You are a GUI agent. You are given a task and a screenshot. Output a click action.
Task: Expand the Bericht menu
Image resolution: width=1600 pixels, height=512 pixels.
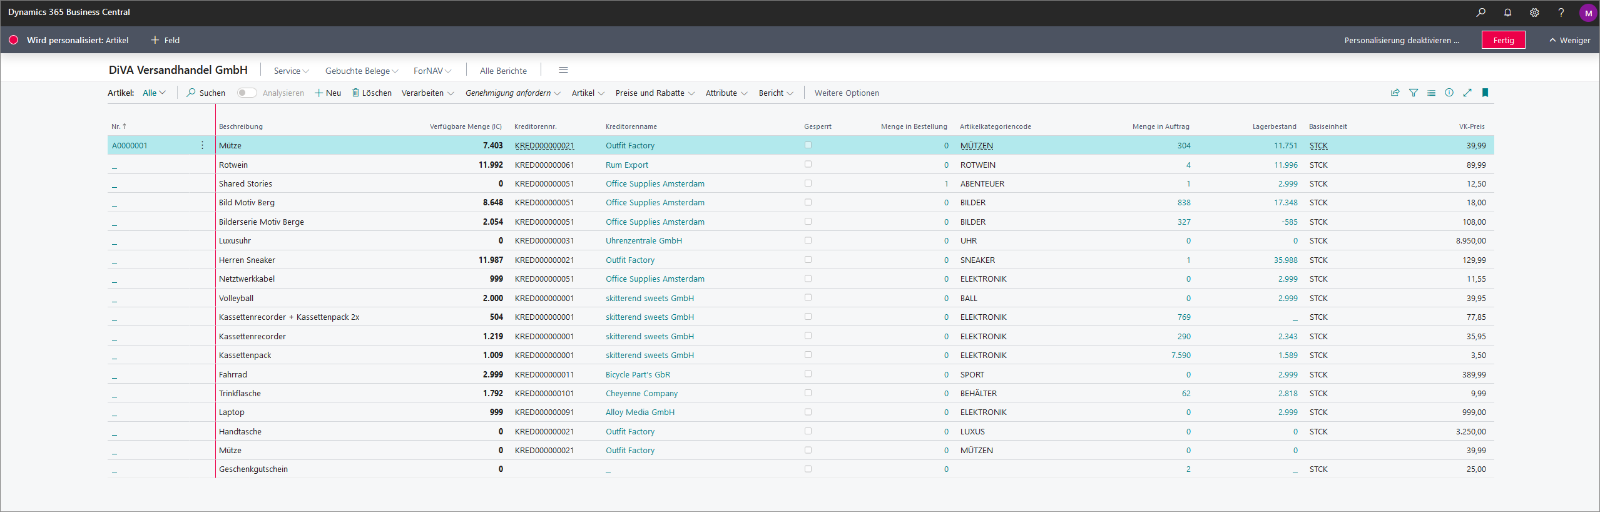click(776, 93)
